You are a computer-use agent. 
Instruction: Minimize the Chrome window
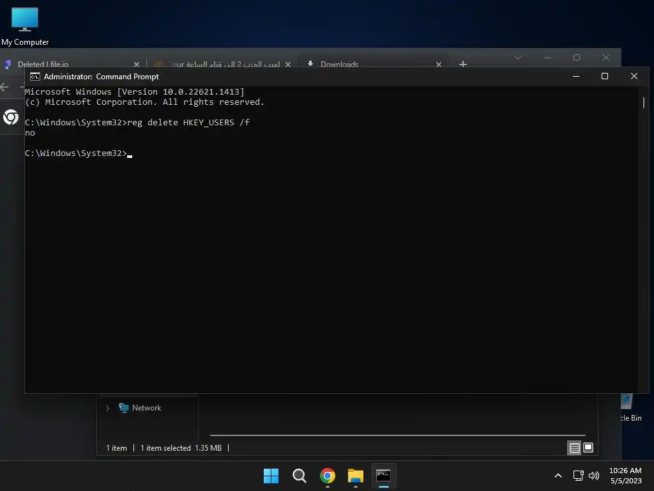[547, 58]
